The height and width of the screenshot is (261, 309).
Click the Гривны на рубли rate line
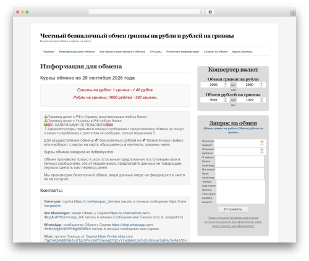point(115,90)
